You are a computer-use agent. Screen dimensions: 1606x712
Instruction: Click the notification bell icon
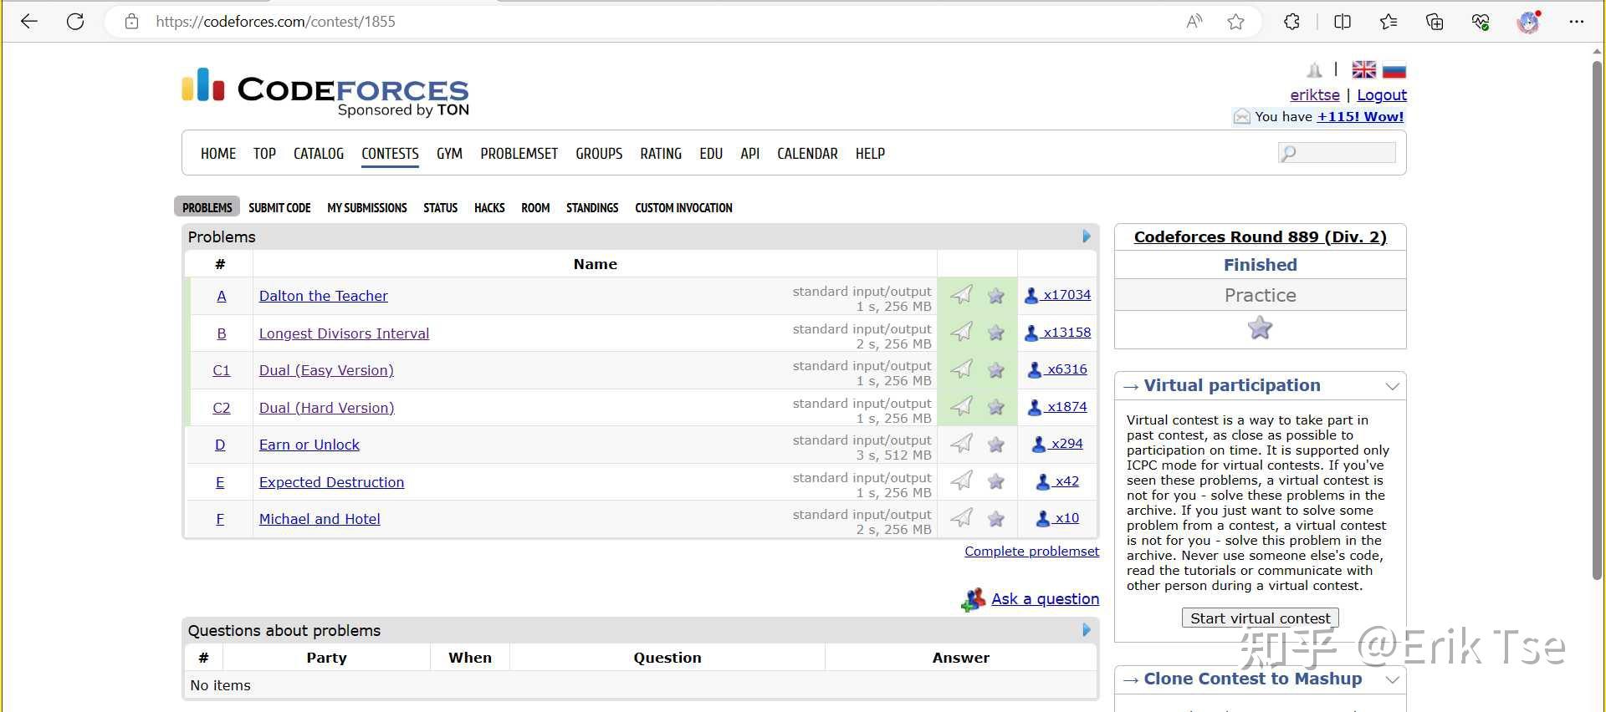coord(1314,70)
